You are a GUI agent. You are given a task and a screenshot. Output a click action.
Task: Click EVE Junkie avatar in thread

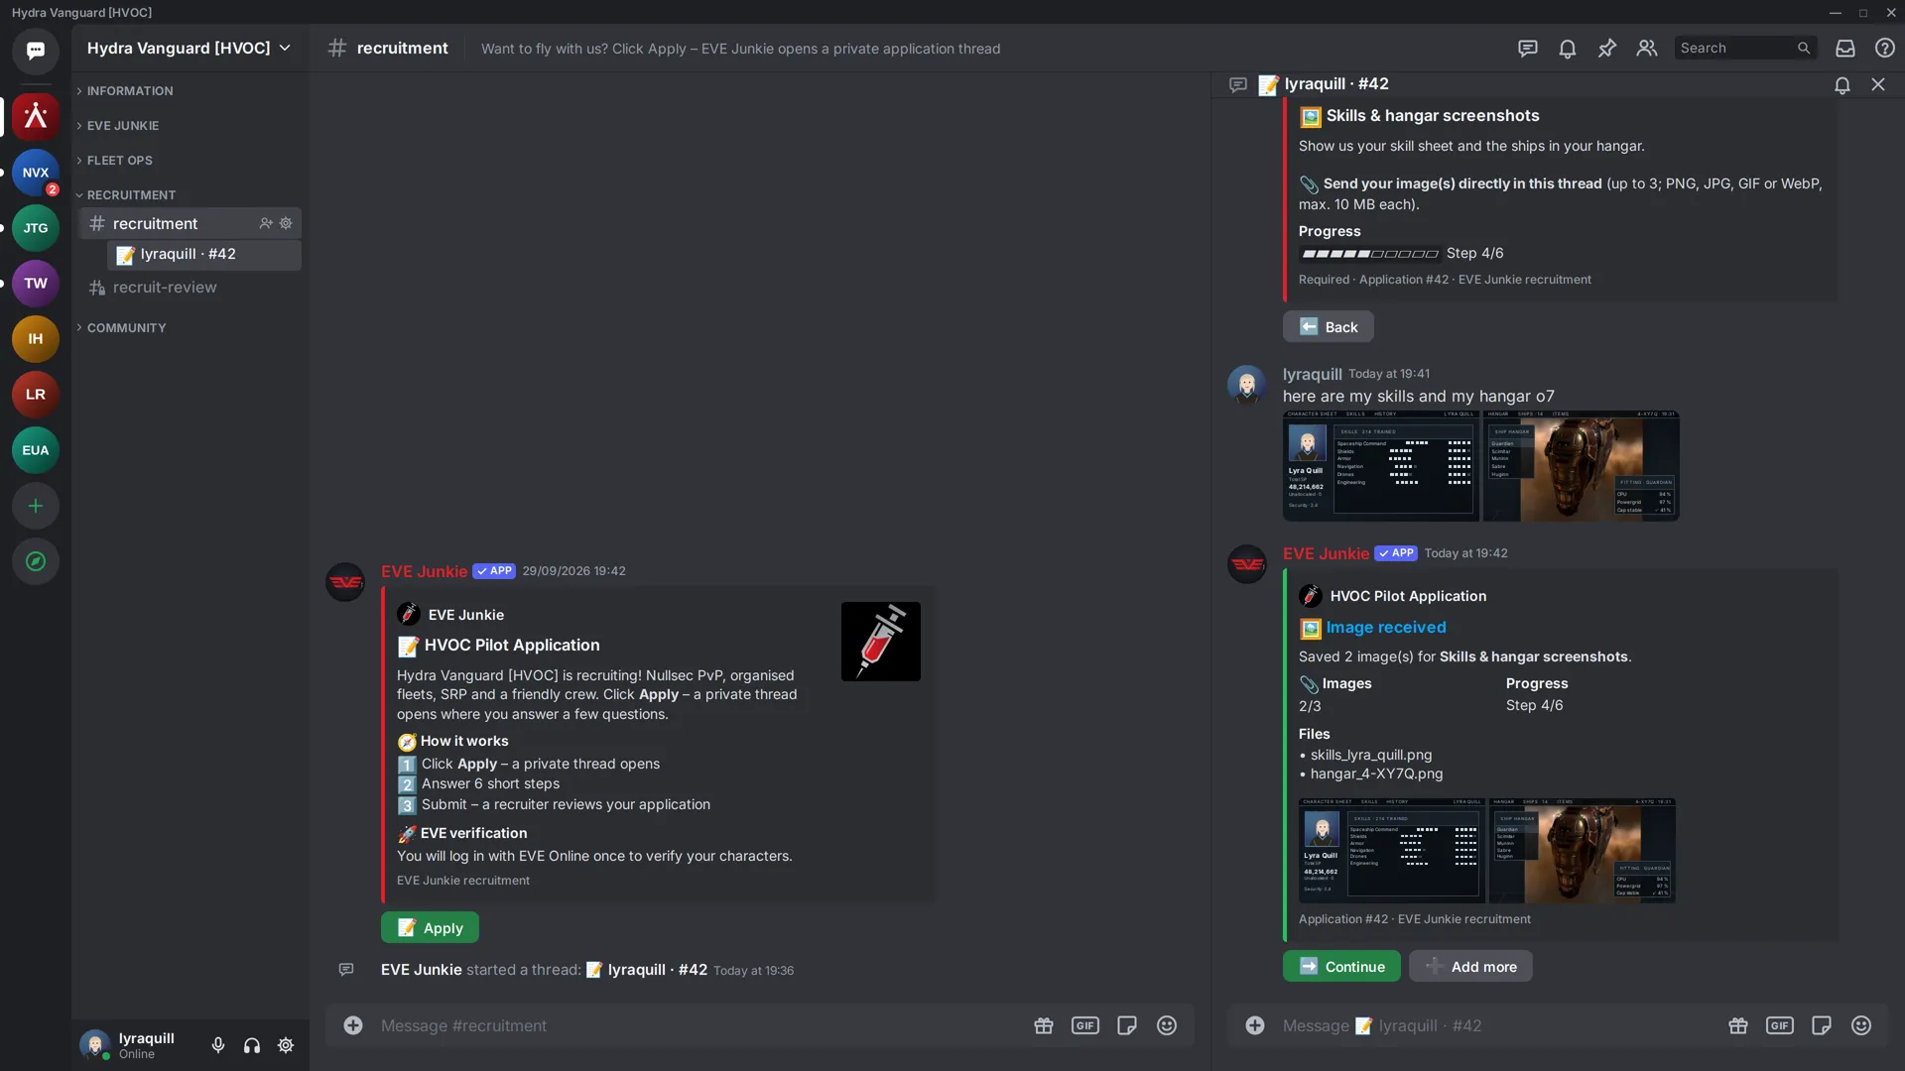tap(1247, 564)
